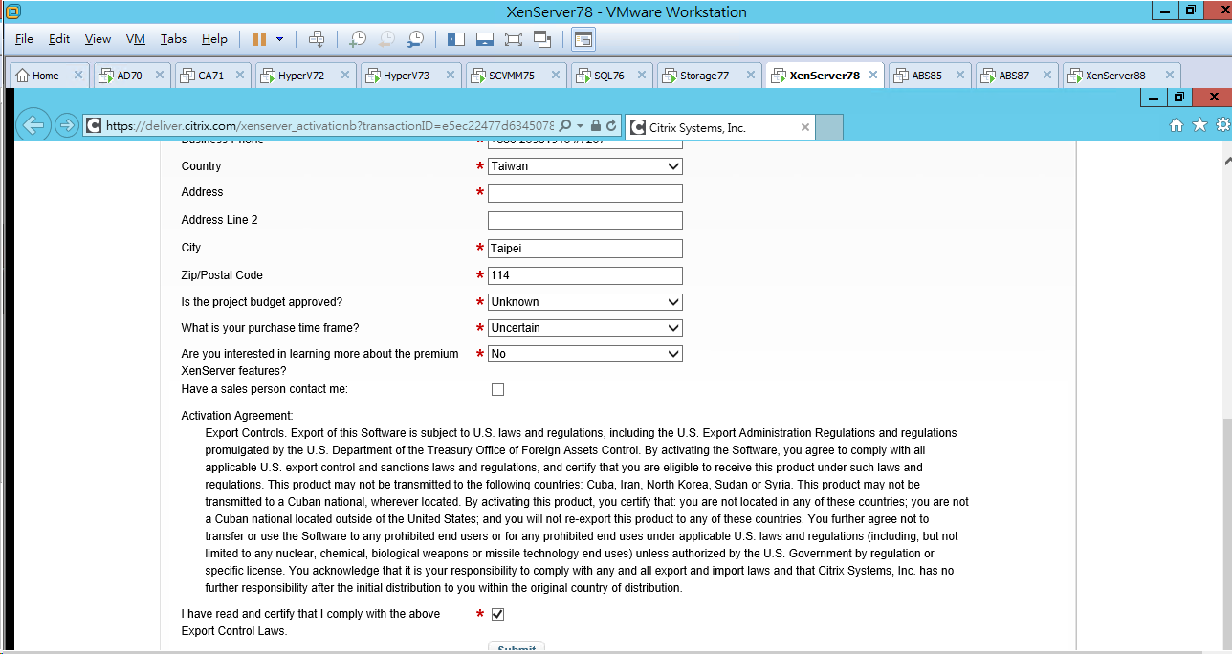The image size is (1232, 654).
Task: Click the search magnifier in address bar
Action: 565,125
